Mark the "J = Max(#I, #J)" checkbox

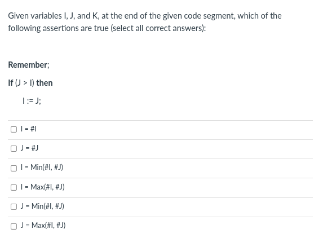[14, 226]
